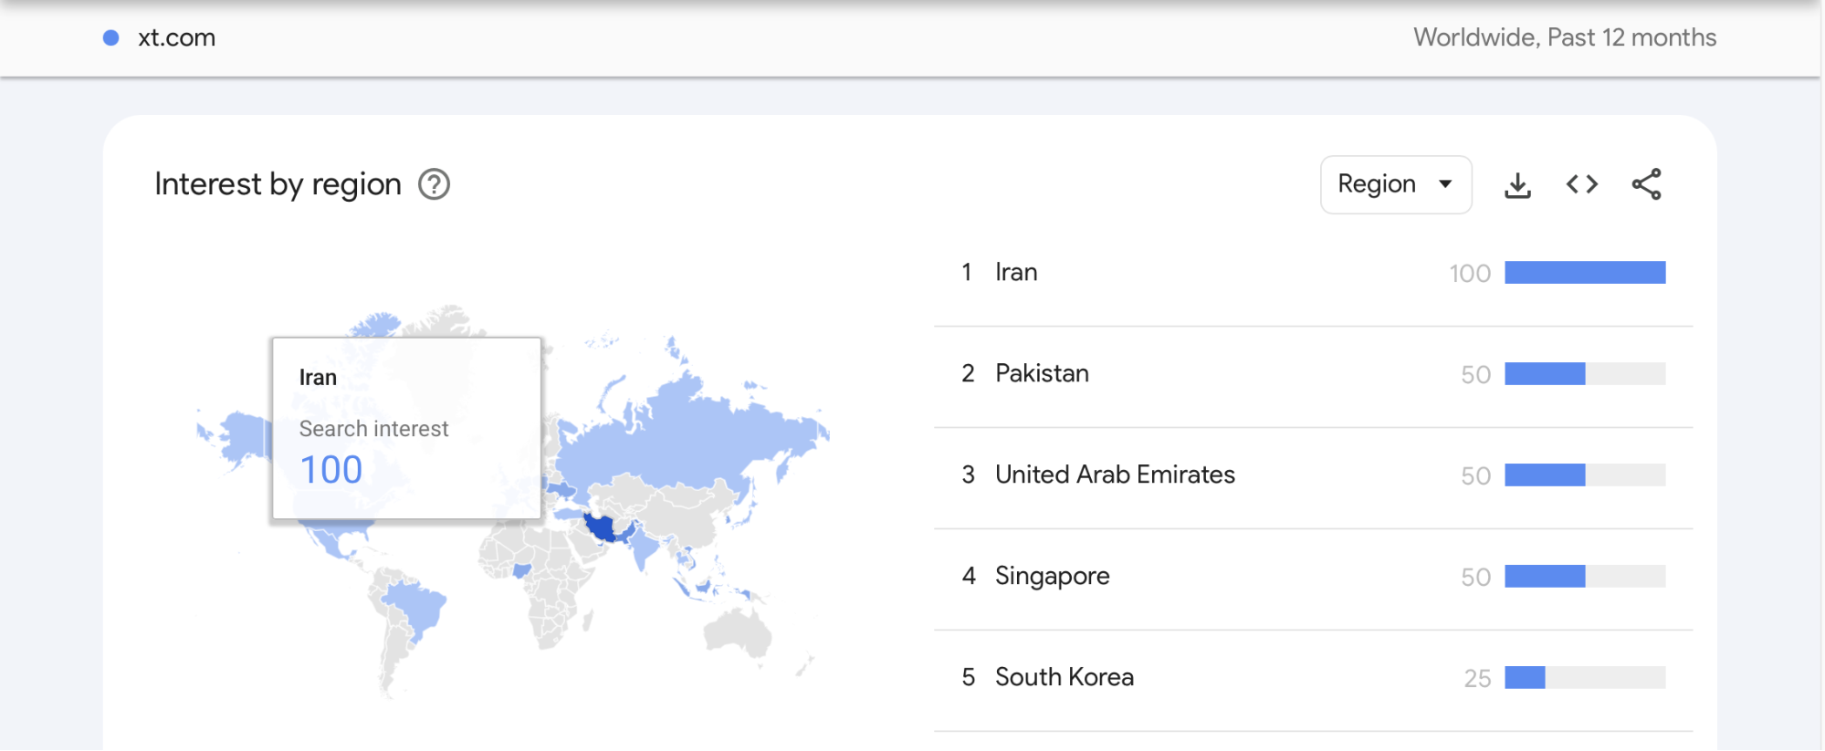
Task: Choose Singapore from the ranking list
Action: [x=1052, y=576]
